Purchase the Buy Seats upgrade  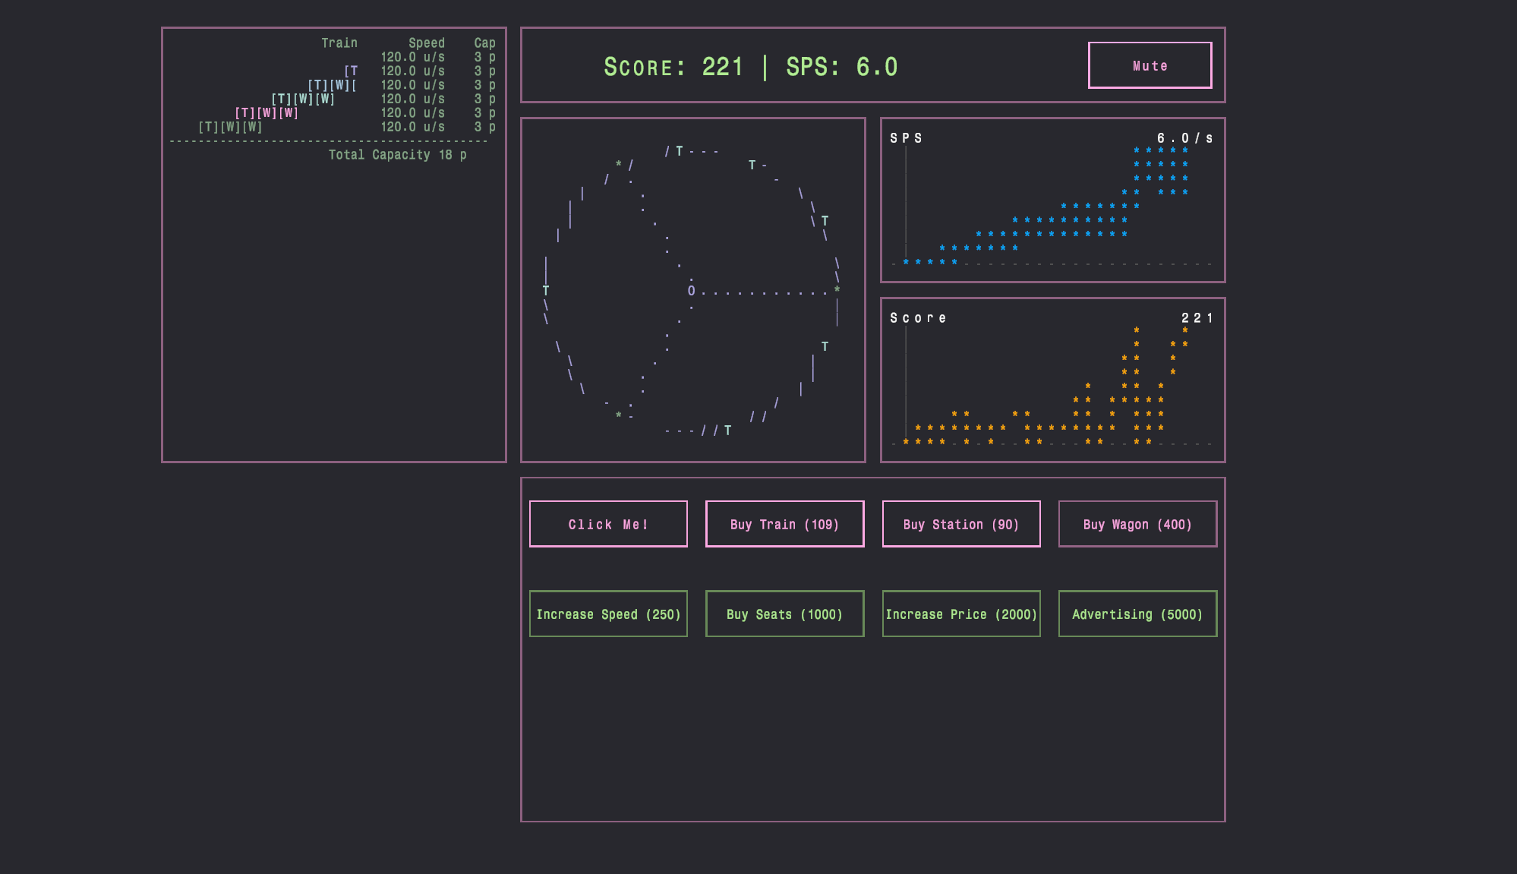coord(784,614)
